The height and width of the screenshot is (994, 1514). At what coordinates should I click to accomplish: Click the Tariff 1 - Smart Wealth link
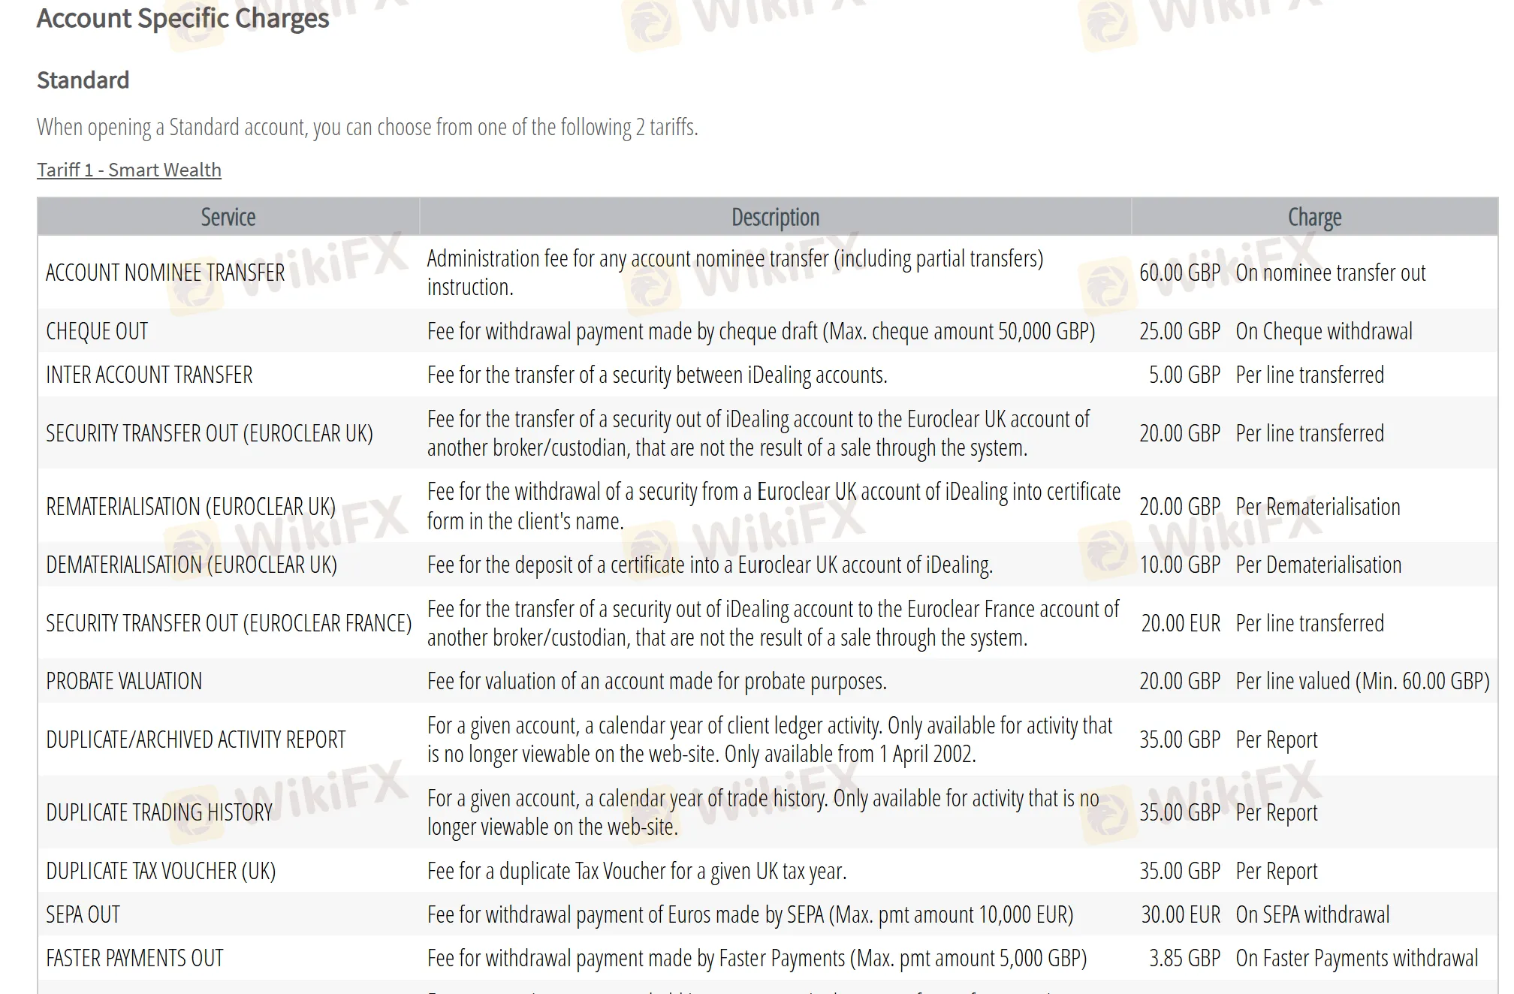pyautogui.click(x=129, y=170)
